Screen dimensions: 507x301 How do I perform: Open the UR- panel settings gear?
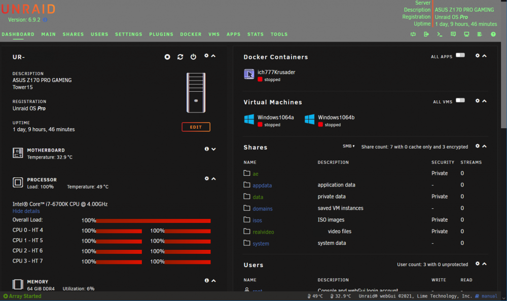(206, 56)
